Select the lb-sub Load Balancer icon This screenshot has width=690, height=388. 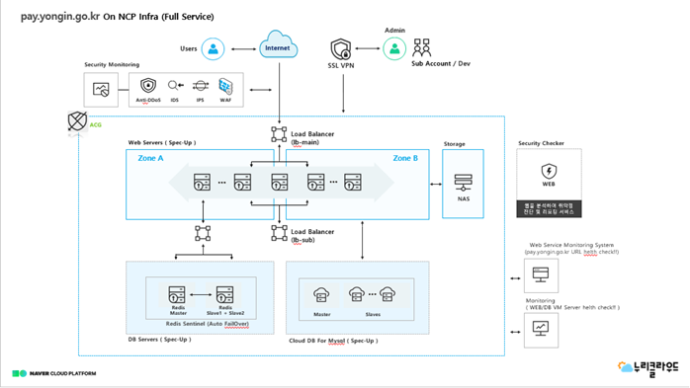tap(279, 233)
